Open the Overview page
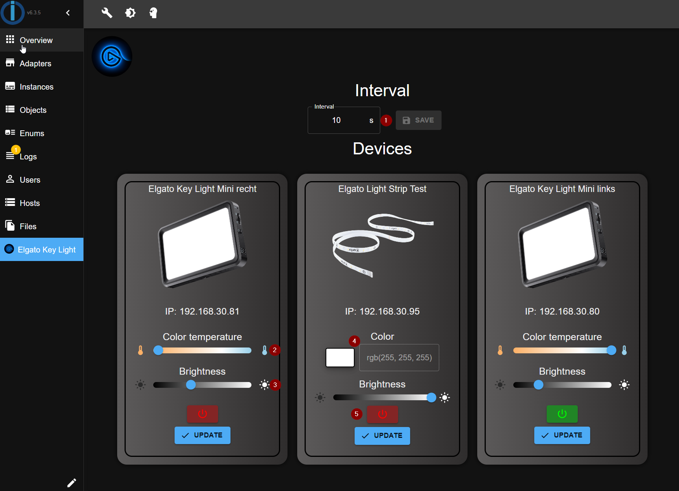The width and height of the screenshot is (679, 491). [42, 40]
